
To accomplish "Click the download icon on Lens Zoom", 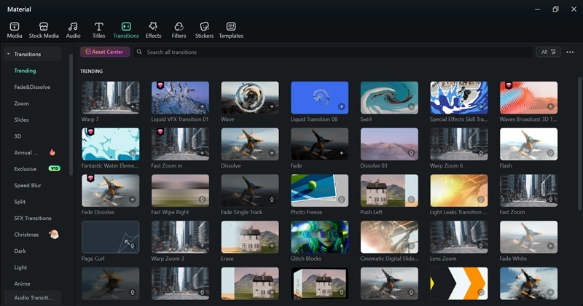I will (x=481, y=246).
